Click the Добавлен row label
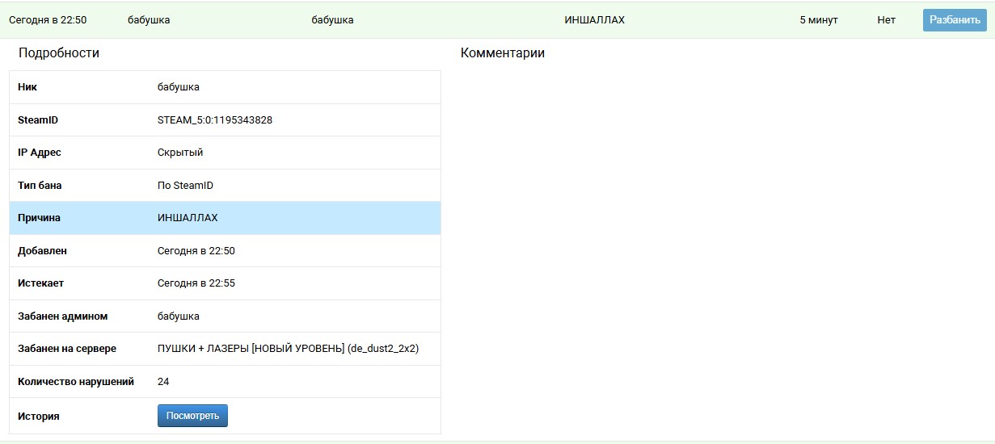995x444 pixels. tap(42, 251)
